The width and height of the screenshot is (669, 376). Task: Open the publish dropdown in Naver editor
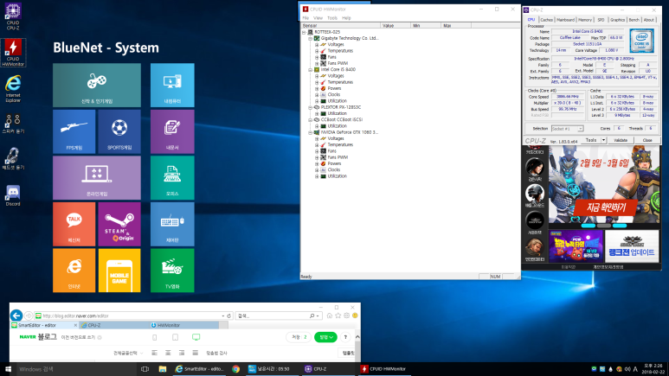(325, 337)
